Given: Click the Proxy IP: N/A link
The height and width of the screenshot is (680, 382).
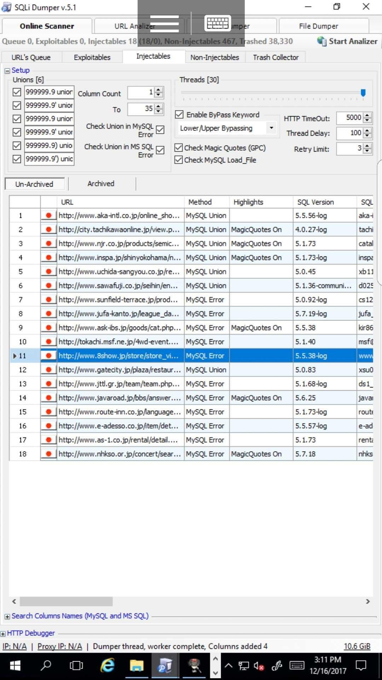Looking at the screenshot, I should coord(60,646).
